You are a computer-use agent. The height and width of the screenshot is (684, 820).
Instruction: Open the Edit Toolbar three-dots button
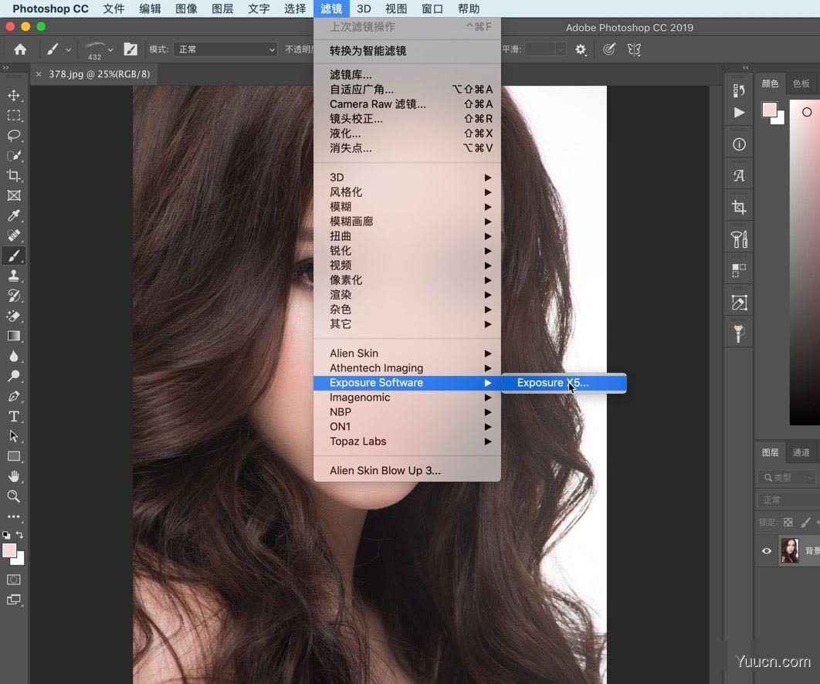(14, 516)
